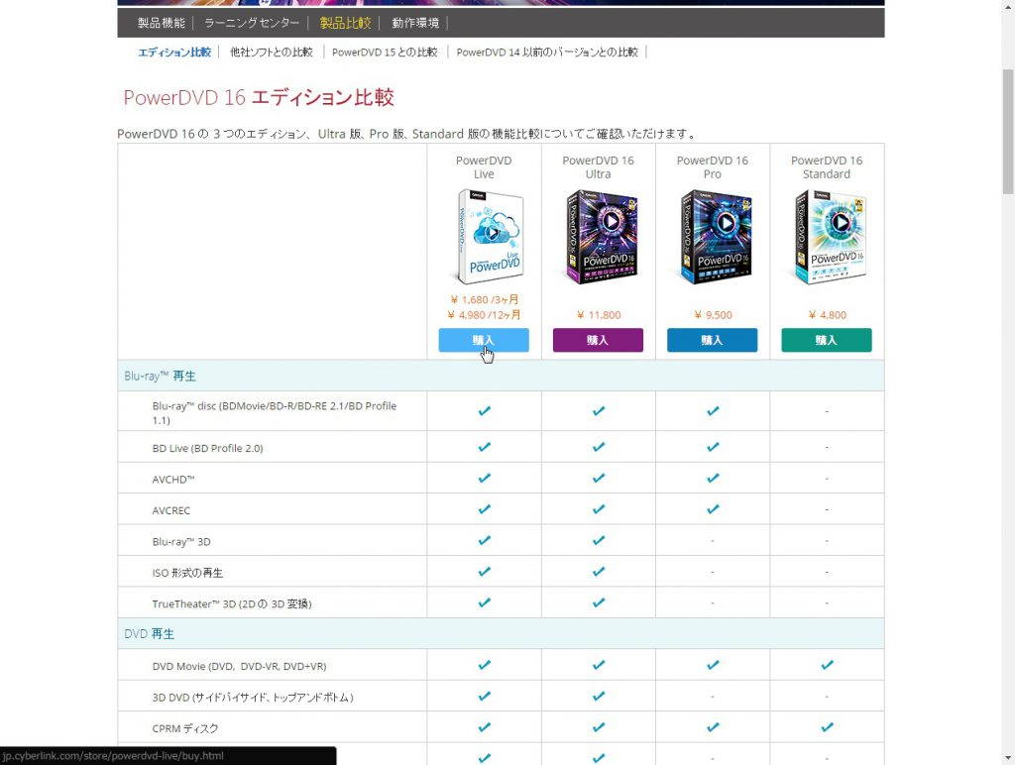The height and width of the screenshot is (765, 1015).
Task: Click the Blu-ray™ 3D row label
Action: point(181,541)
